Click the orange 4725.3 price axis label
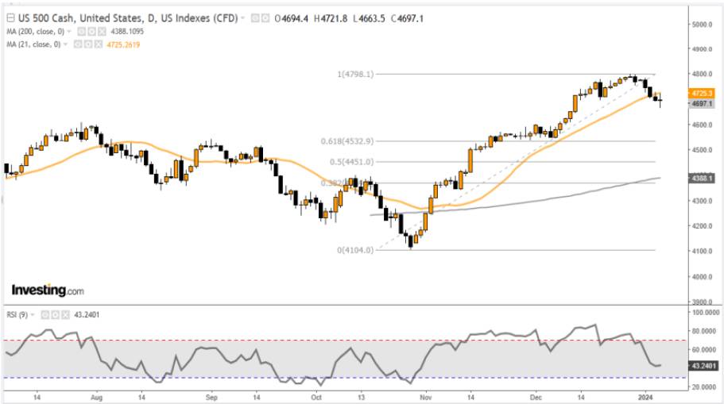The height and width of the screenshot is (404, 724). (699, 94)
